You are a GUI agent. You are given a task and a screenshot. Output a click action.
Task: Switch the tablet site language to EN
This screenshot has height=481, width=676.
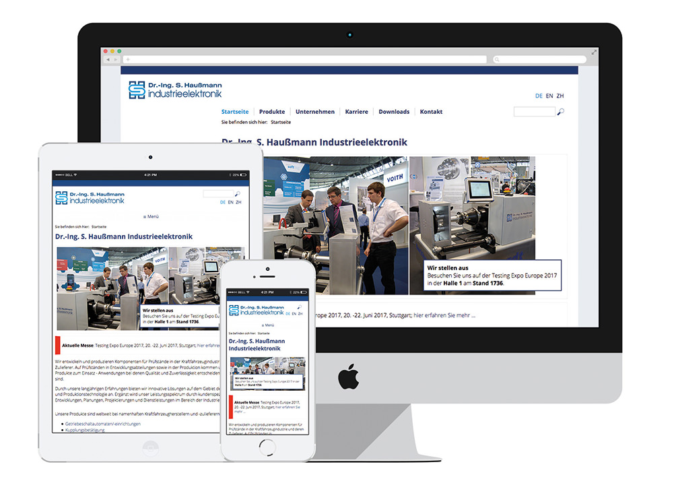(231, 202)
